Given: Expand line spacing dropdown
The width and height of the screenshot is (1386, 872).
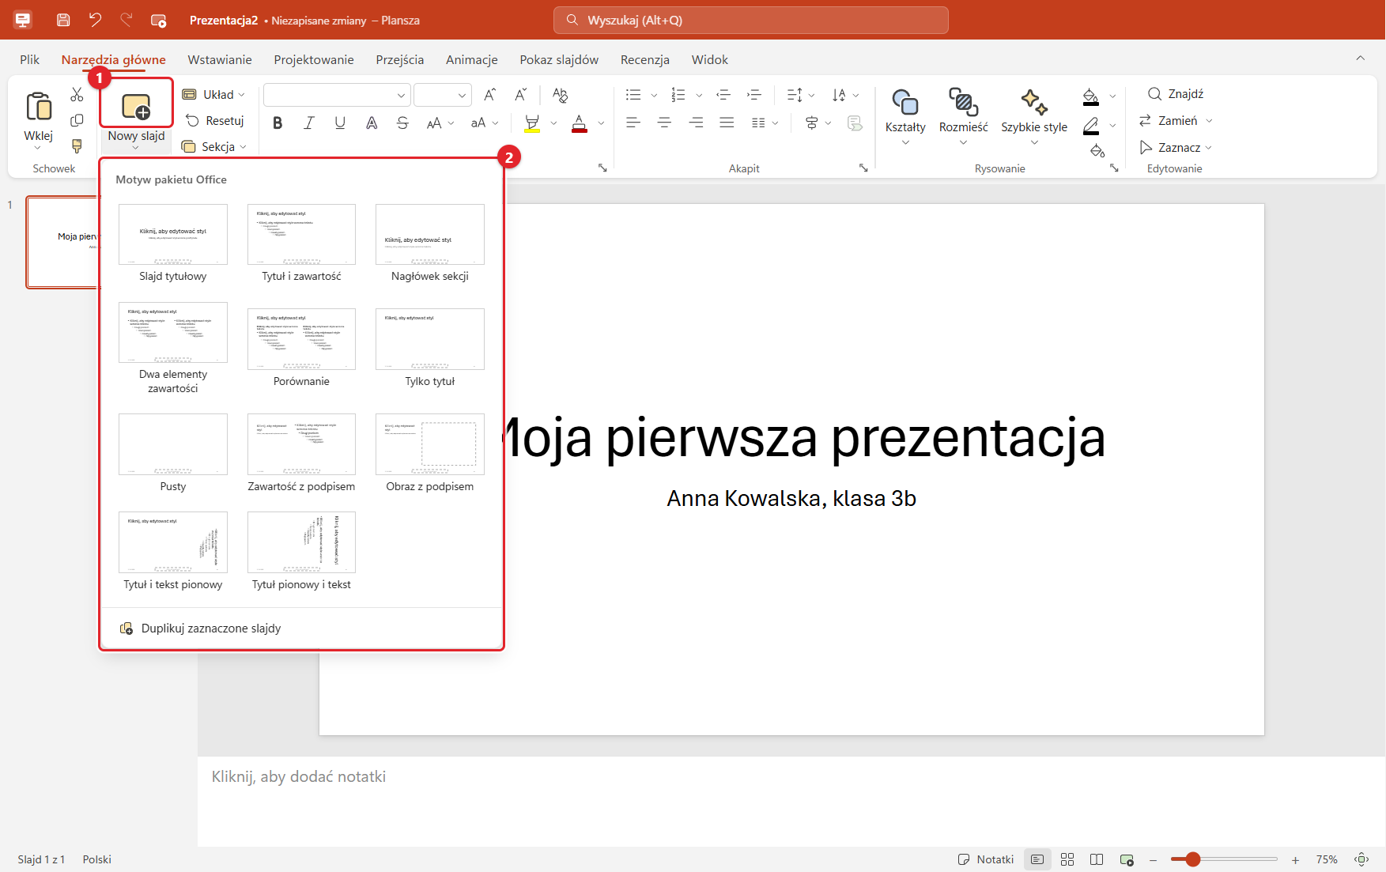Looking at the screenshot, I should pos(811,96).
